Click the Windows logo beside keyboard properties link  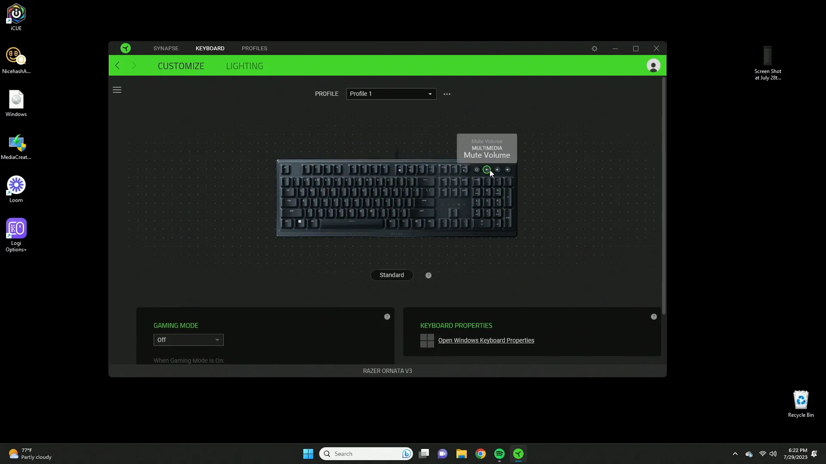[x=427, y=341]
